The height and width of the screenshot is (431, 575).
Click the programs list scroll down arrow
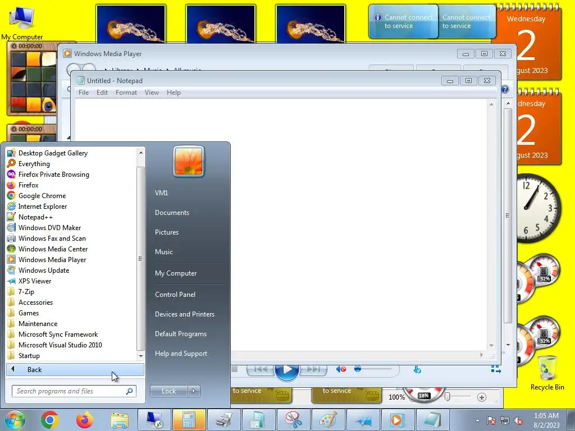[141, 356]
